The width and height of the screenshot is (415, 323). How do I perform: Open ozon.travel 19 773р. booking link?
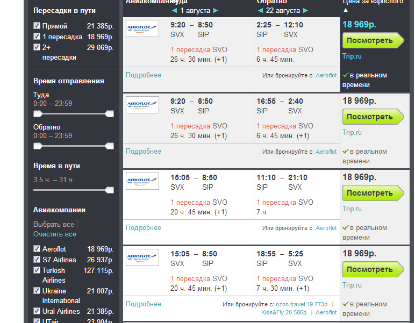[302, 304]
